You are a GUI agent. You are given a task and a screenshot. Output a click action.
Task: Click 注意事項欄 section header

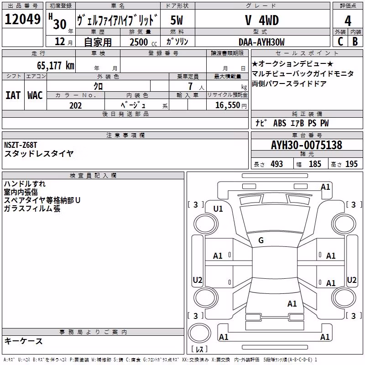click(x=125, y=135)
